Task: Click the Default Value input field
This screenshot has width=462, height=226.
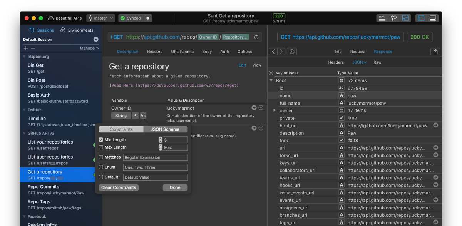Action: click(155, 177)
